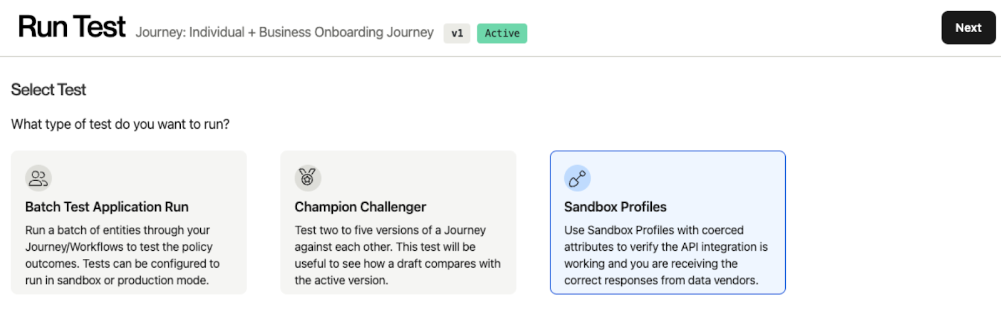The image size is (1001, 317).
Task: Select the Batch Test Application Run title
Action: pyautogui.click(x=107, y=207)
